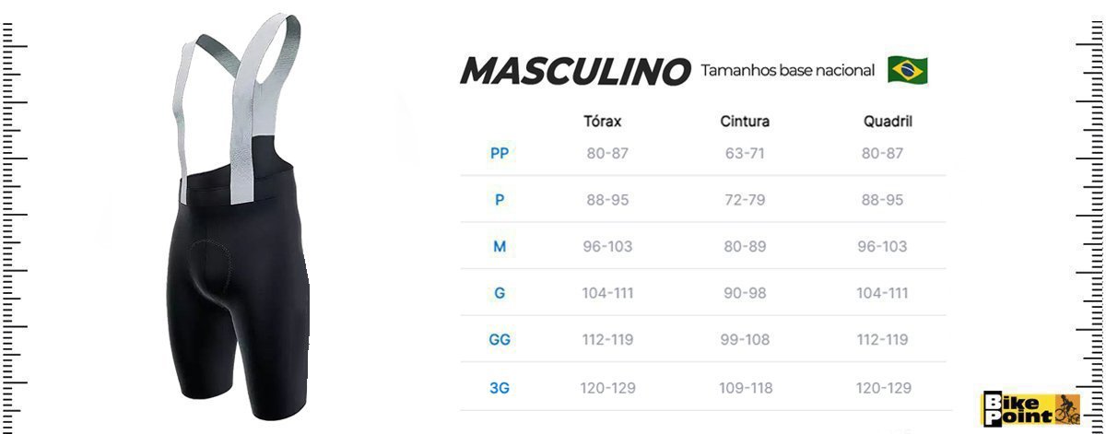
Task: Click the Cintura column header
Action: 745,121
